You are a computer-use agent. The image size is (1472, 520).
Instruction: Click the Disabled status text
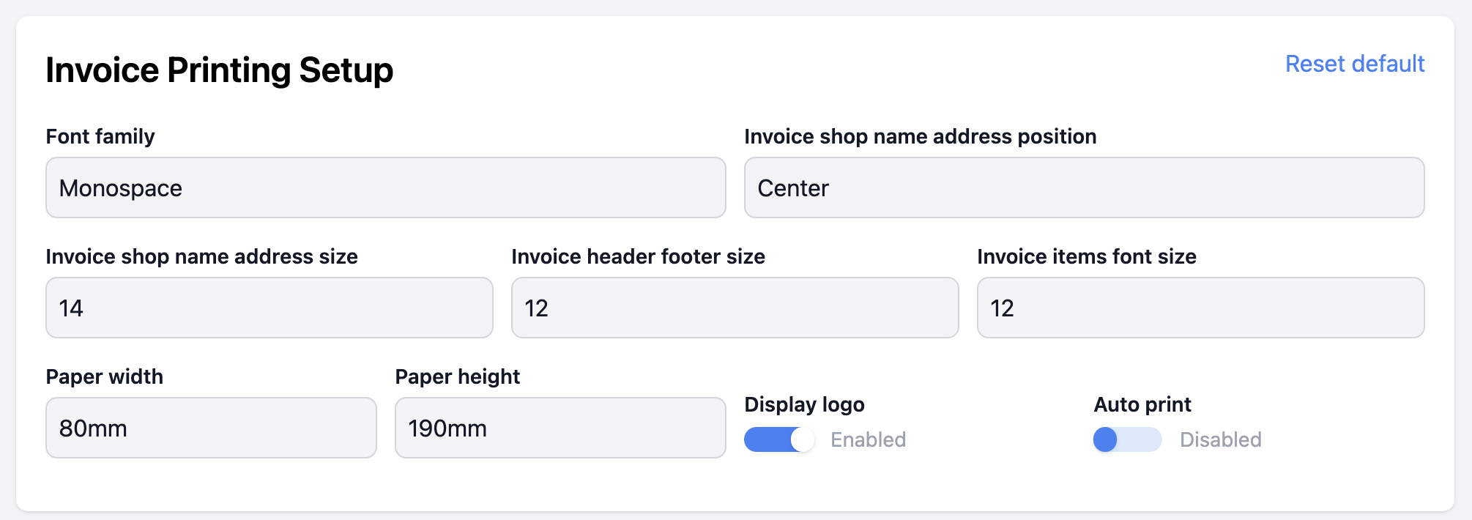point(1220,439)
